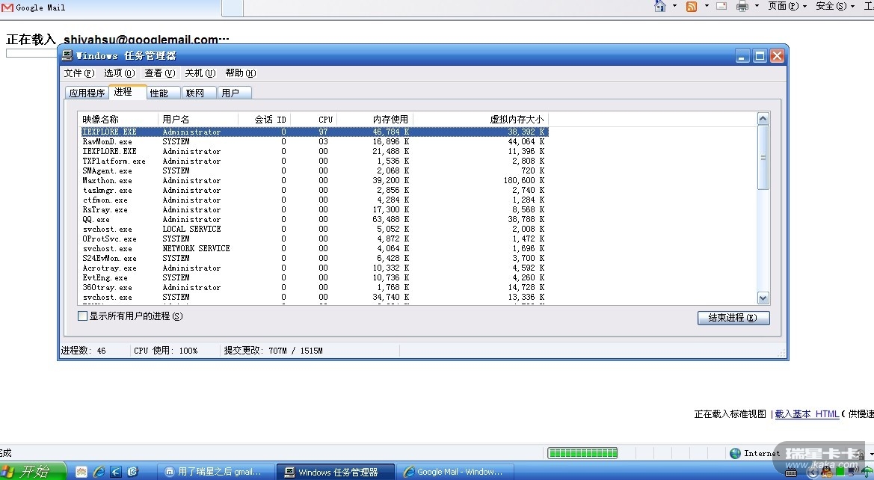Launch Internet Explorer from the quick launch bar
The width and height of the screenshot is (874, 480).
(99, 472)
